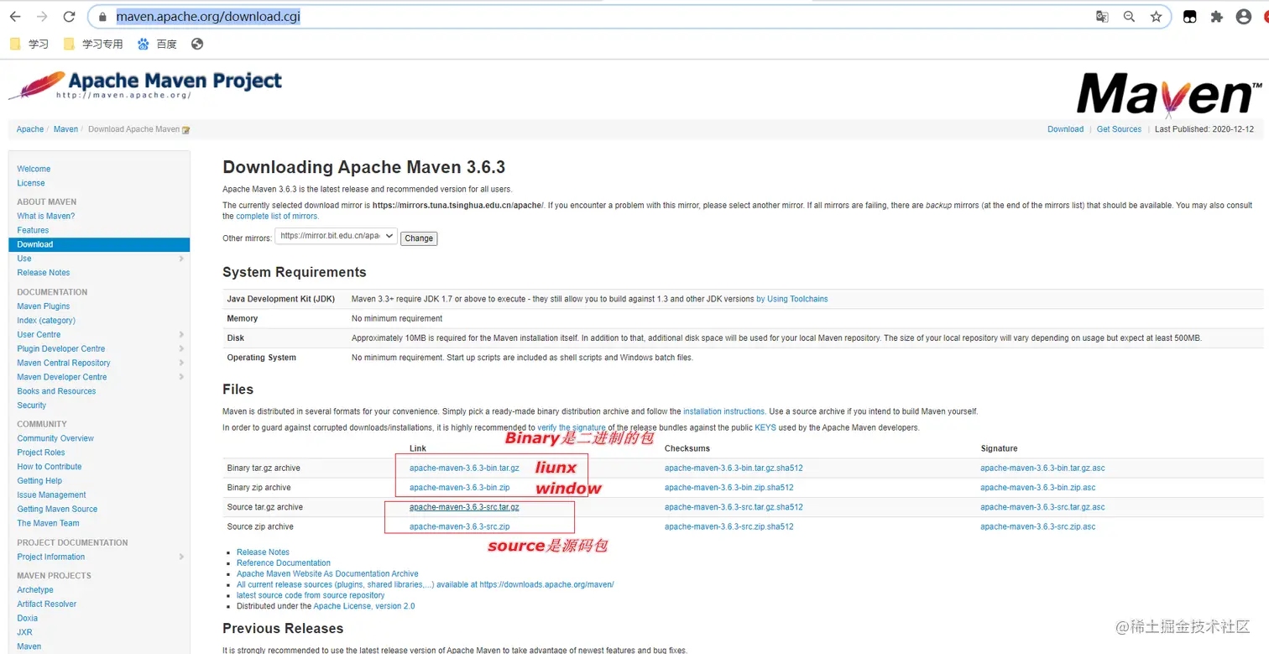Click the zoom magnifier icon in address bar
The width and height of the screenshot is (1269, 654).
pos(1129,17)
